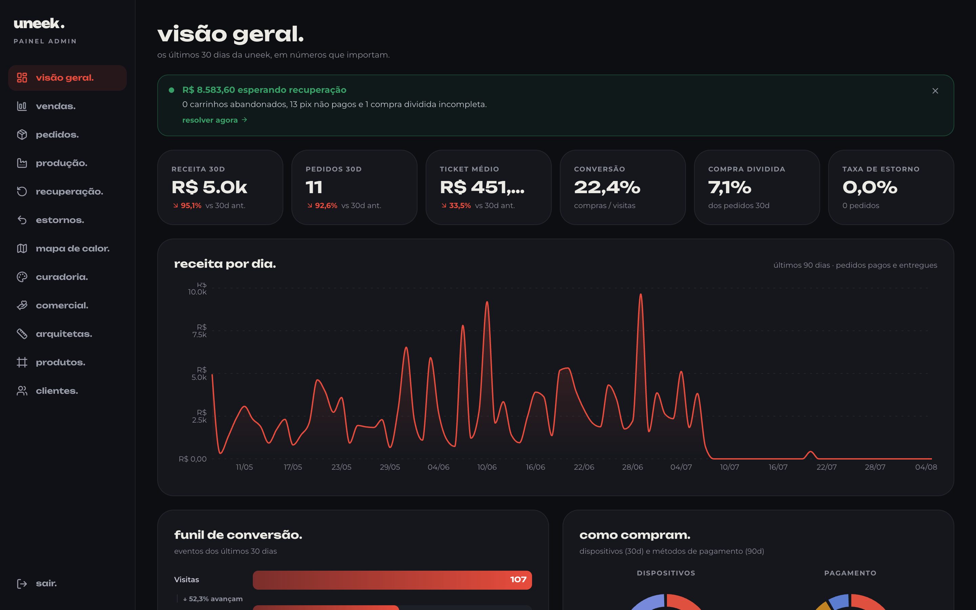Navigate to produção

point(67,163)
